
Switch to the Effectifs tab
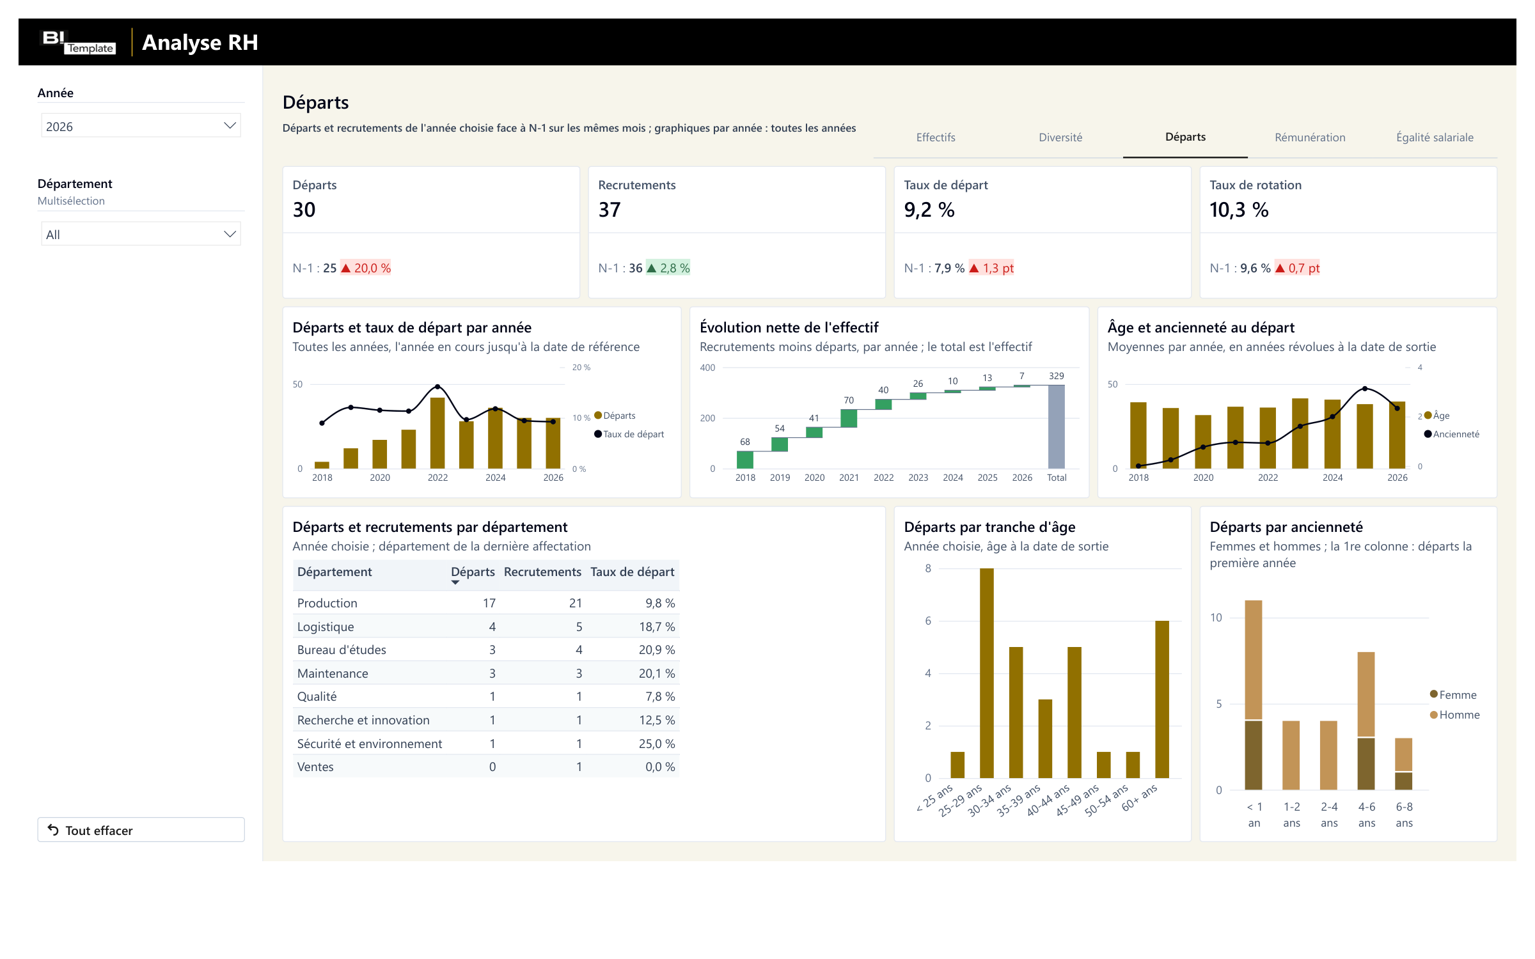click(x=936, y=137)
